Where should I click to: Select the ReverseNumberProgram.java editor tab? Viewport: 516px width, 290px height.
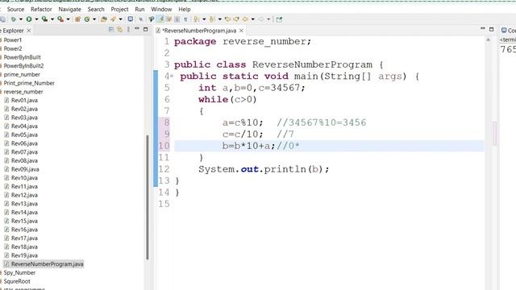pyautogui.click(x=199, y=31)
